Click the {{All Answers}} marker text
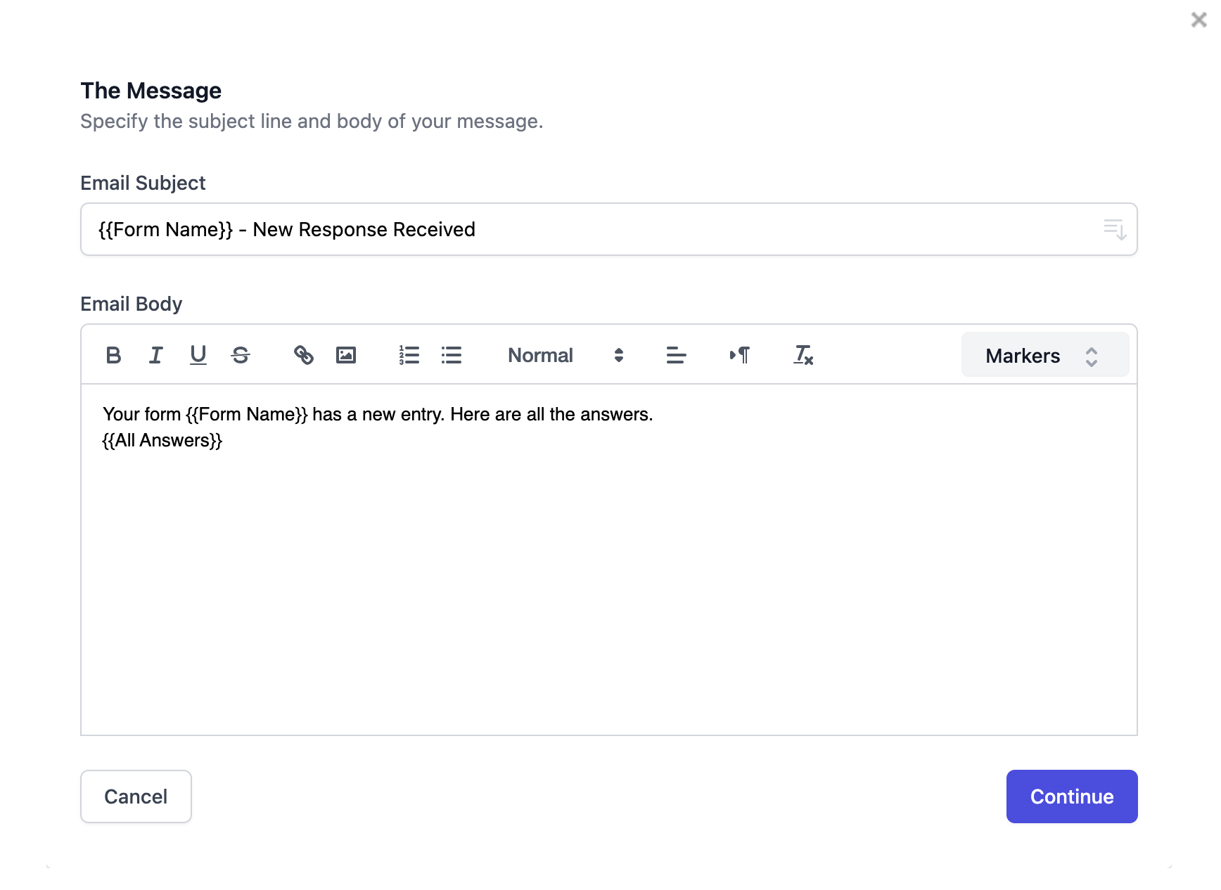 [162, 440]
